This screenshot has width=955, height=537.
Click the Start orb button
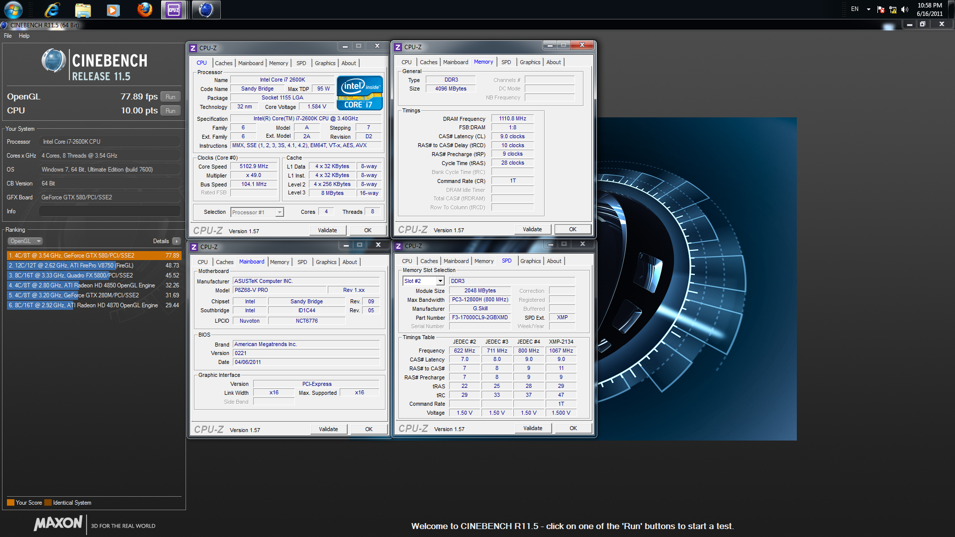point(13,9)
